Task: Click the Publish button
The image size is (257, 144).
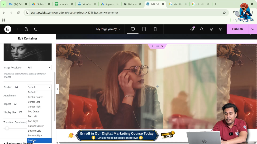Action: tap(237, 29)
